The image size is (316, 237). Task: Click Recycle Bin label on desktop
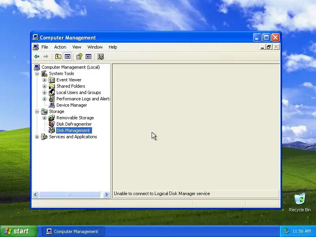pos(300,210)
